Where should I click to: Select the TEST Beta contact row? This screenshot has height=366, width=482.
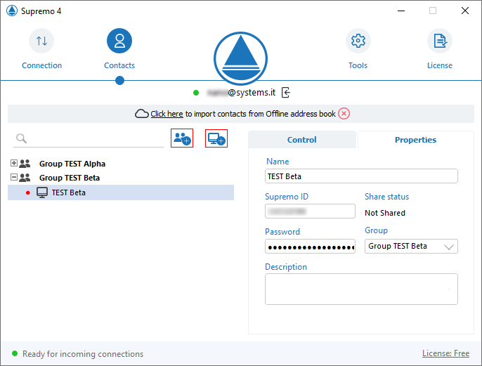(x=121, y=192)
